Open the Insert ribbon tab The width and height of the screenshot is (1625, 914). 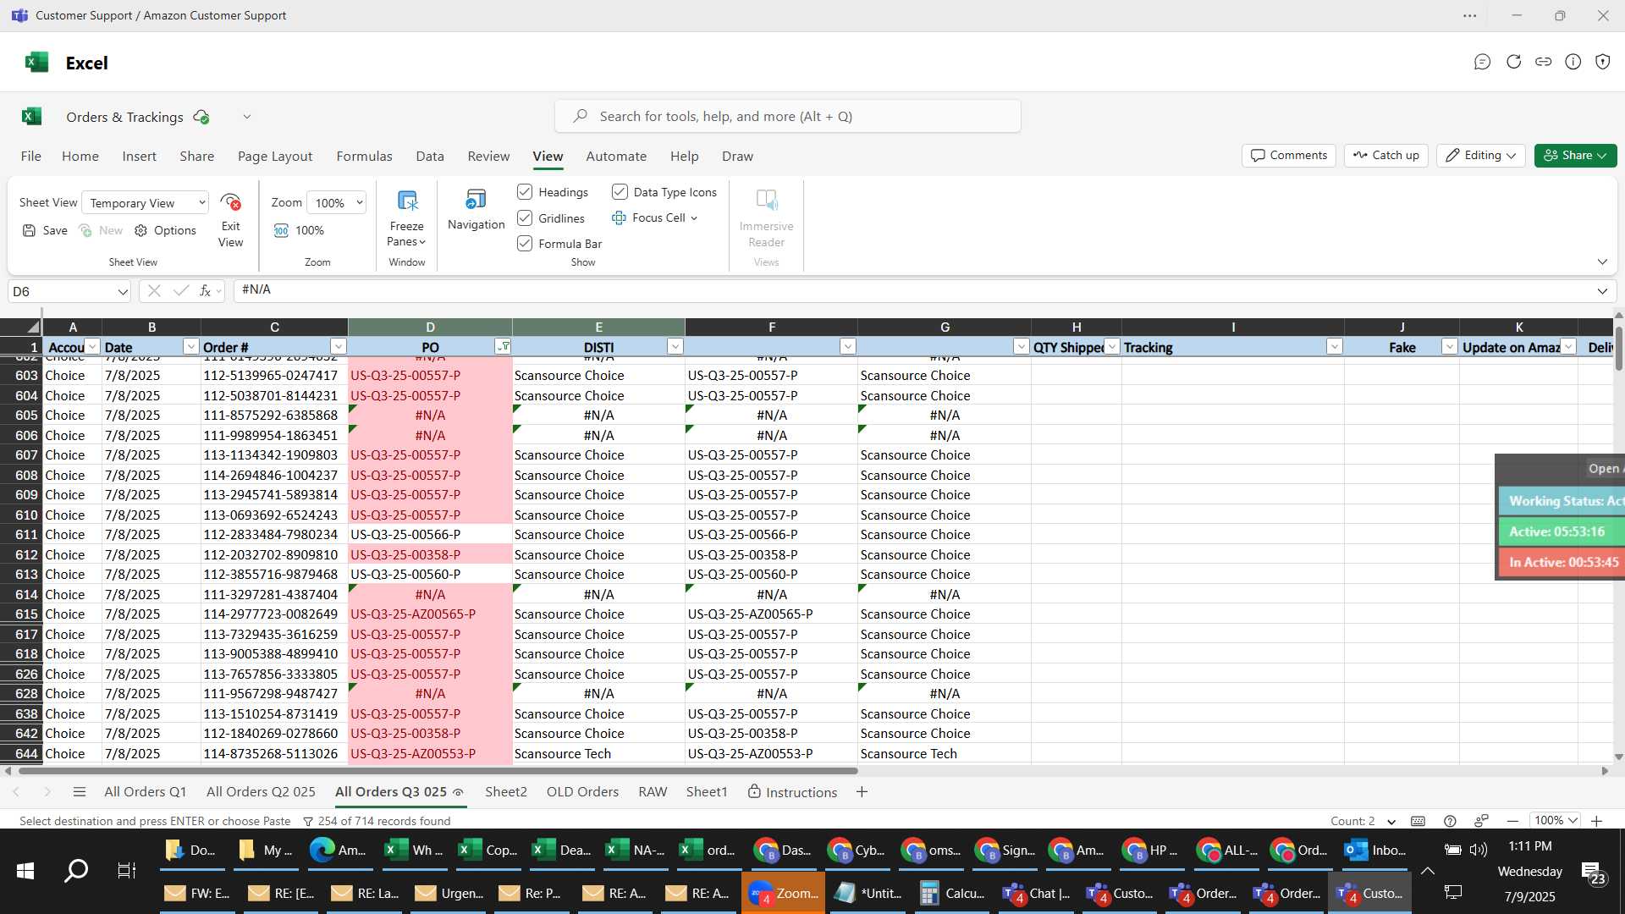(x=139, y=157)
